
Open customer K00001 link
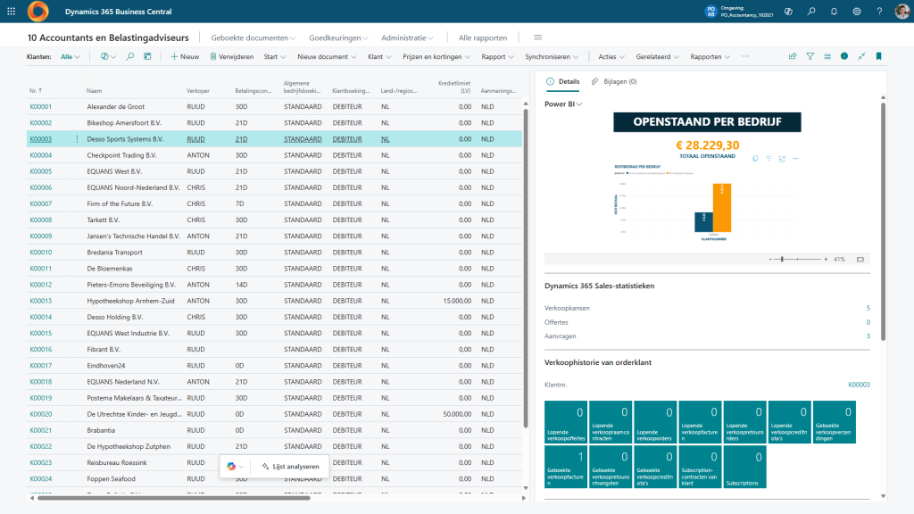pyautogui.click(x=41, y=107)
